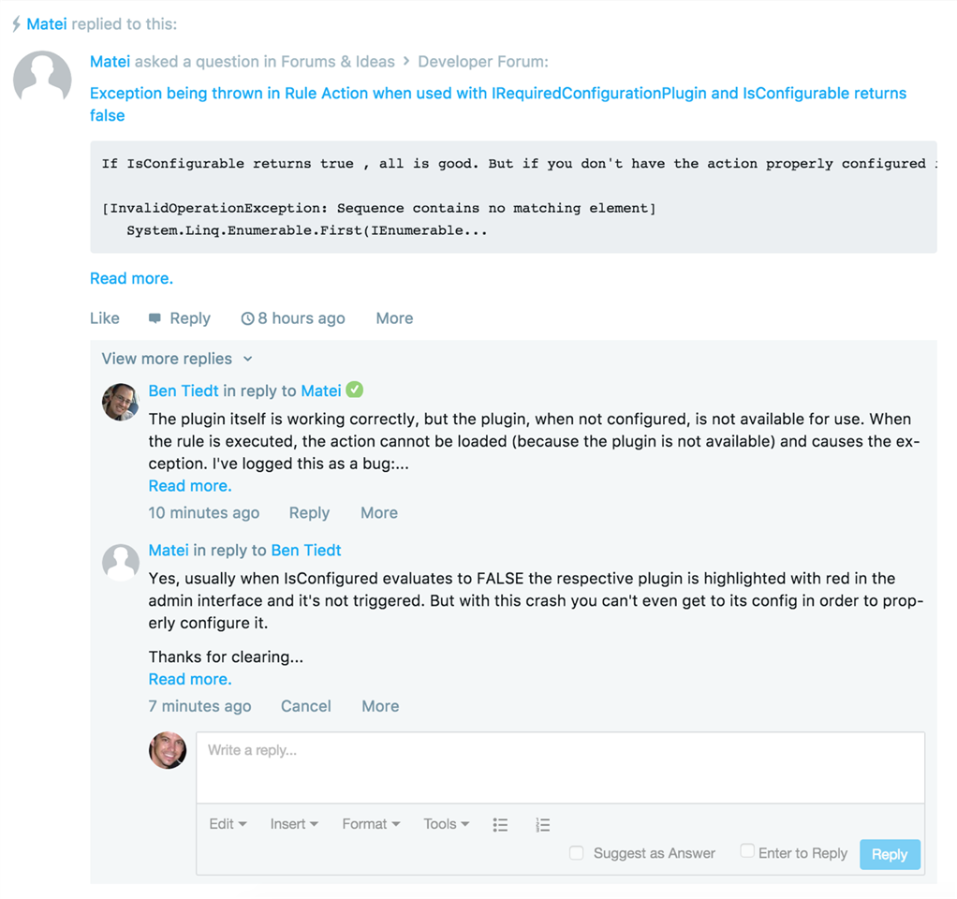Click inside the Write a reply field
This screenshot has height=899, width=957.
point(560,768)
